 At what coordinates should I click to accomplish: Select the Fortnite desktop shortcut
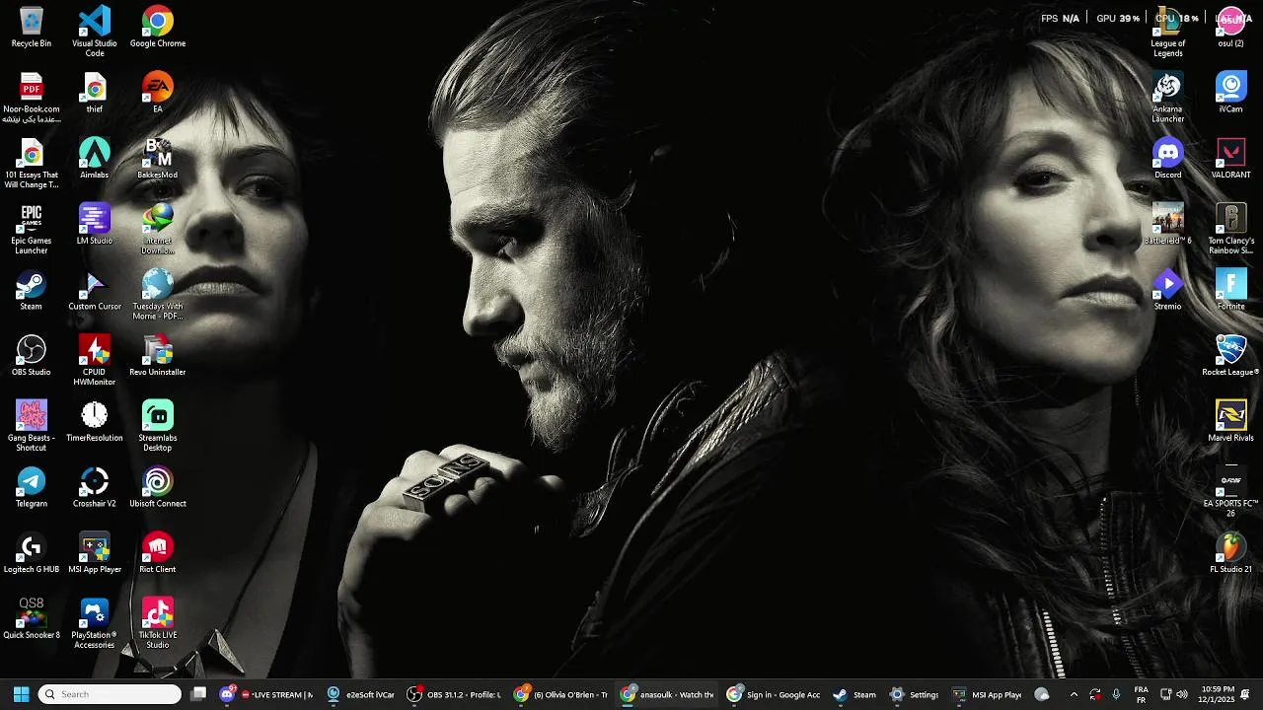[1231, 290]
